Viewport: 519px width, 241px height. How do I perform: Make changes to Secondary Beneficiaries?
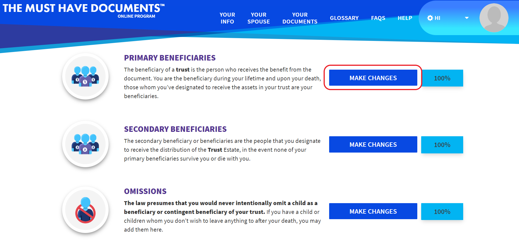(x=373, y=145)
